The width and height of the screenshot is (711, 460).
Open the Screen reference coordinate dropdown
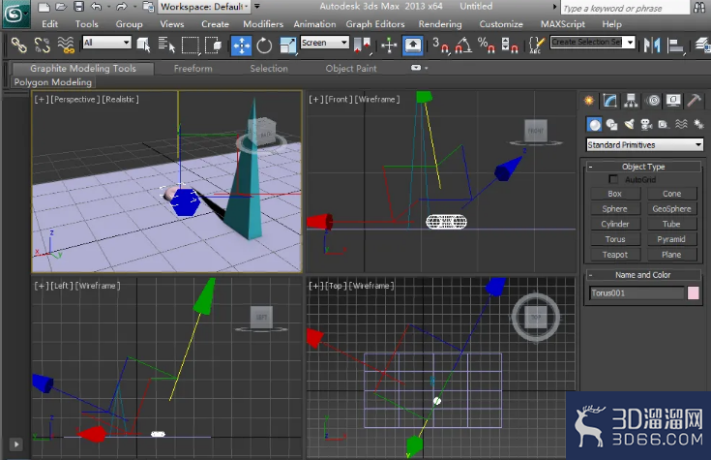325,43
